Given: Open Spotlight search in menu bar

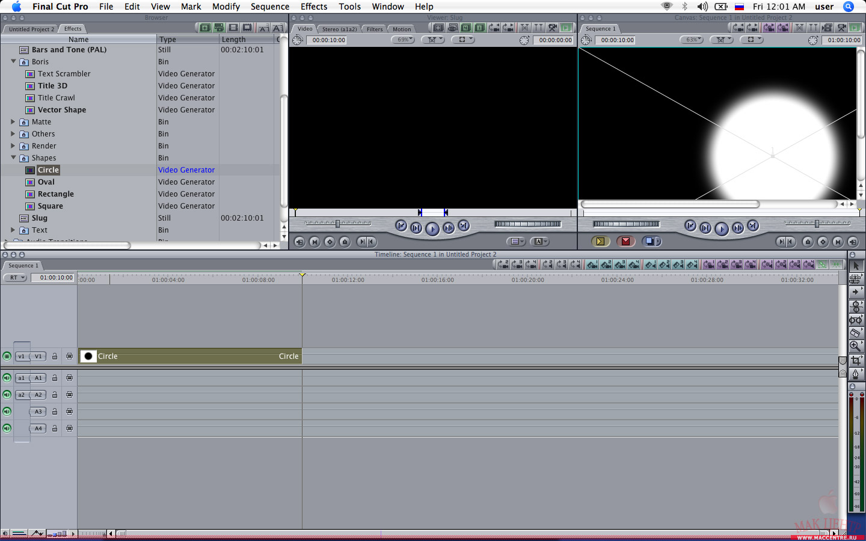Looking at the screenshot, I should [x=849, y=7].
